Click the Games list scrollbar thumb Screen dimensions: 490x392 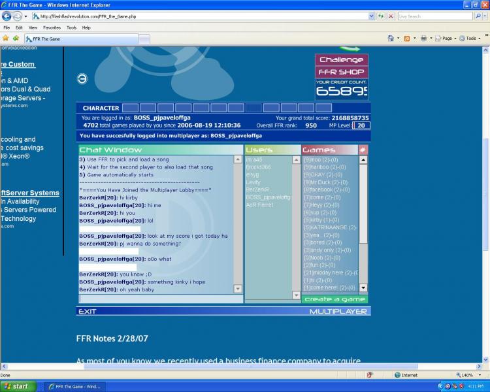363,204
